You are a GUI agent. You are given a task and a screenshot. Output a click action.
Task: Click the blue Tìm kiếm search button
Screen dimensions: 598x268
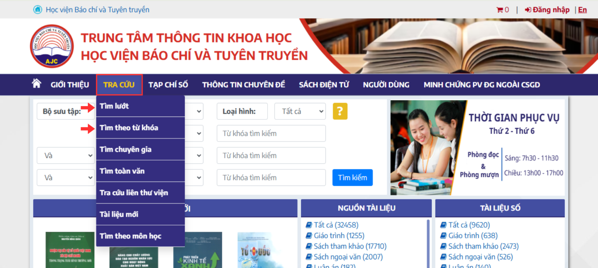(x=352, y=177)
